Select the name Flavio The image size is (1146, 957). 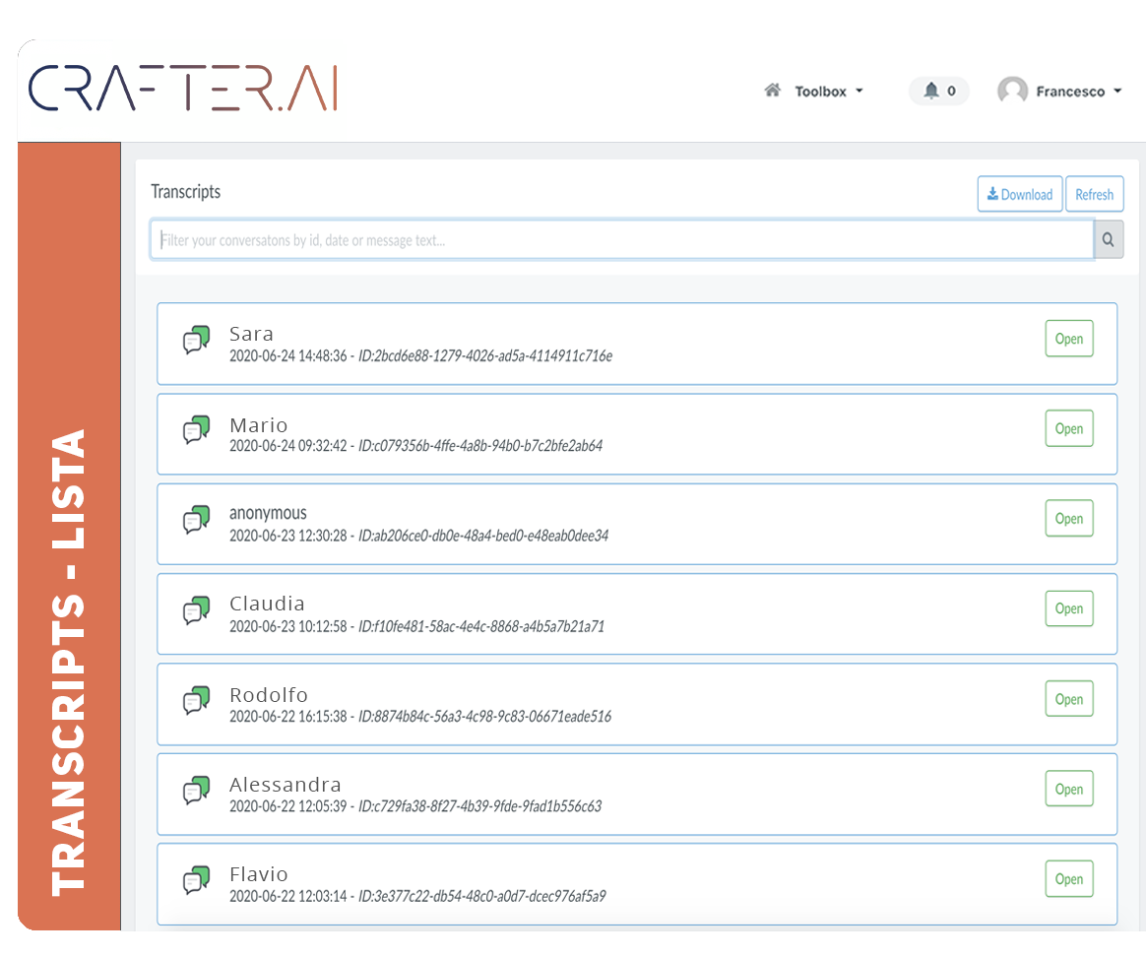pos(259,874)
